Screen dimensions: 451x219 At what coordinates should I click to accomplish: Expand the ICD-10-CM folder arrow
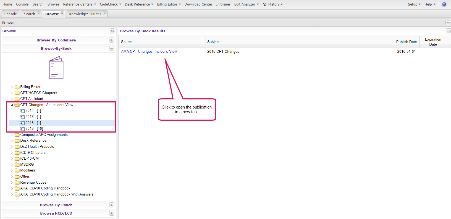(x=12, y=159)
